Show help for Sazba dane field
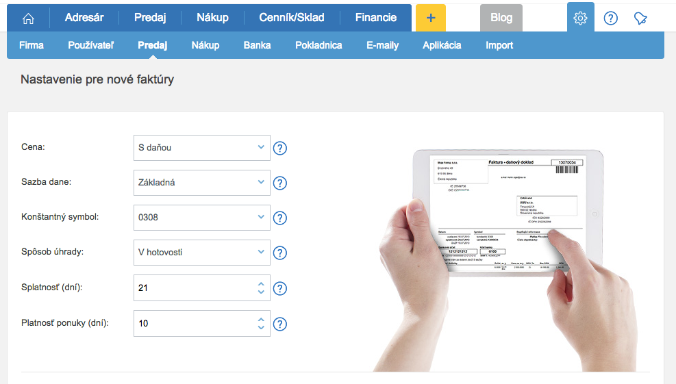This screenshot has width=676, height=384. point(279,183)
